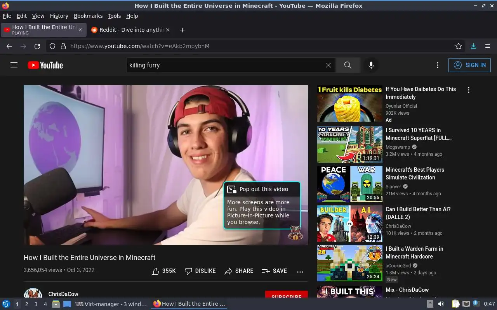497x310 pixels.
Task: Open I Survived 10 YEARS thumbnail
Action: pyautogui.click(x=349, y=145)
